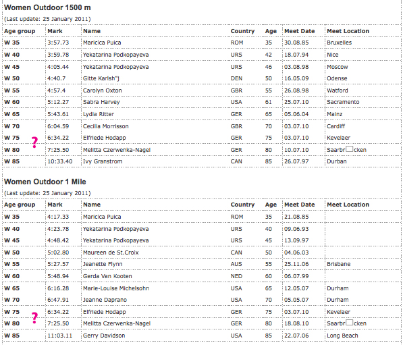
Task: Click the 3:59.78 mark for Yekatarina Podkopayeva
Action: (x=58, y=55)
